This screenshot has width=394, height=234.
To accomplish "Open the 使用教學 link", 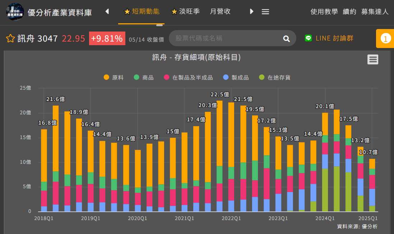I will [324, 11].
